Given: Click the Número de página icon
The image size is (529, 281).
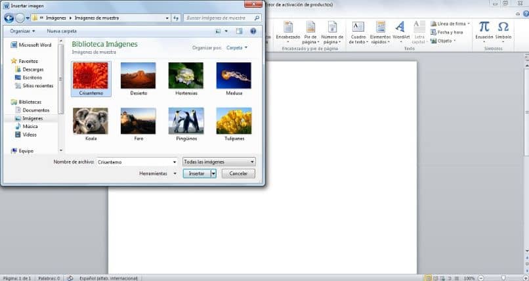Looking at the screenshot, I should click(332, 27).
